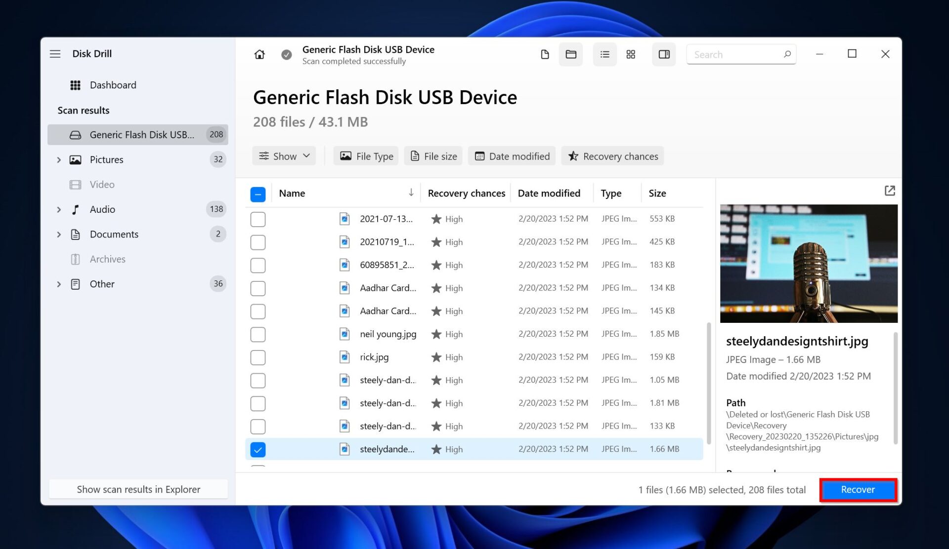Open preview in external window icon
Image resolution: width=949 pixels, height=549 pixels.
click(x=890, y=191)
